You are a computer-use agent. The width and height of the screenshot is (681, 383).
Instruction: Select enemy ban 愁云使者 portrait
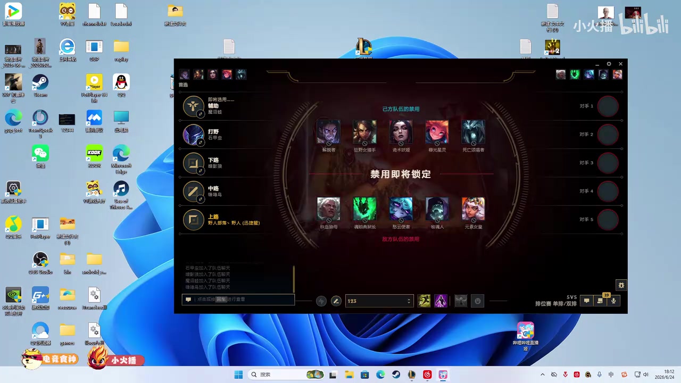(401, 209)
